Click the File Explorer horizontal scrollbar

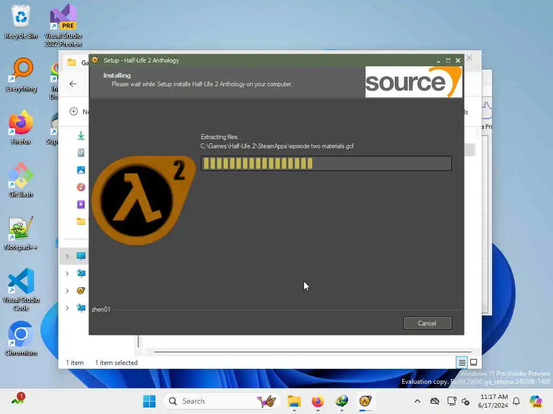click(312, 351)
